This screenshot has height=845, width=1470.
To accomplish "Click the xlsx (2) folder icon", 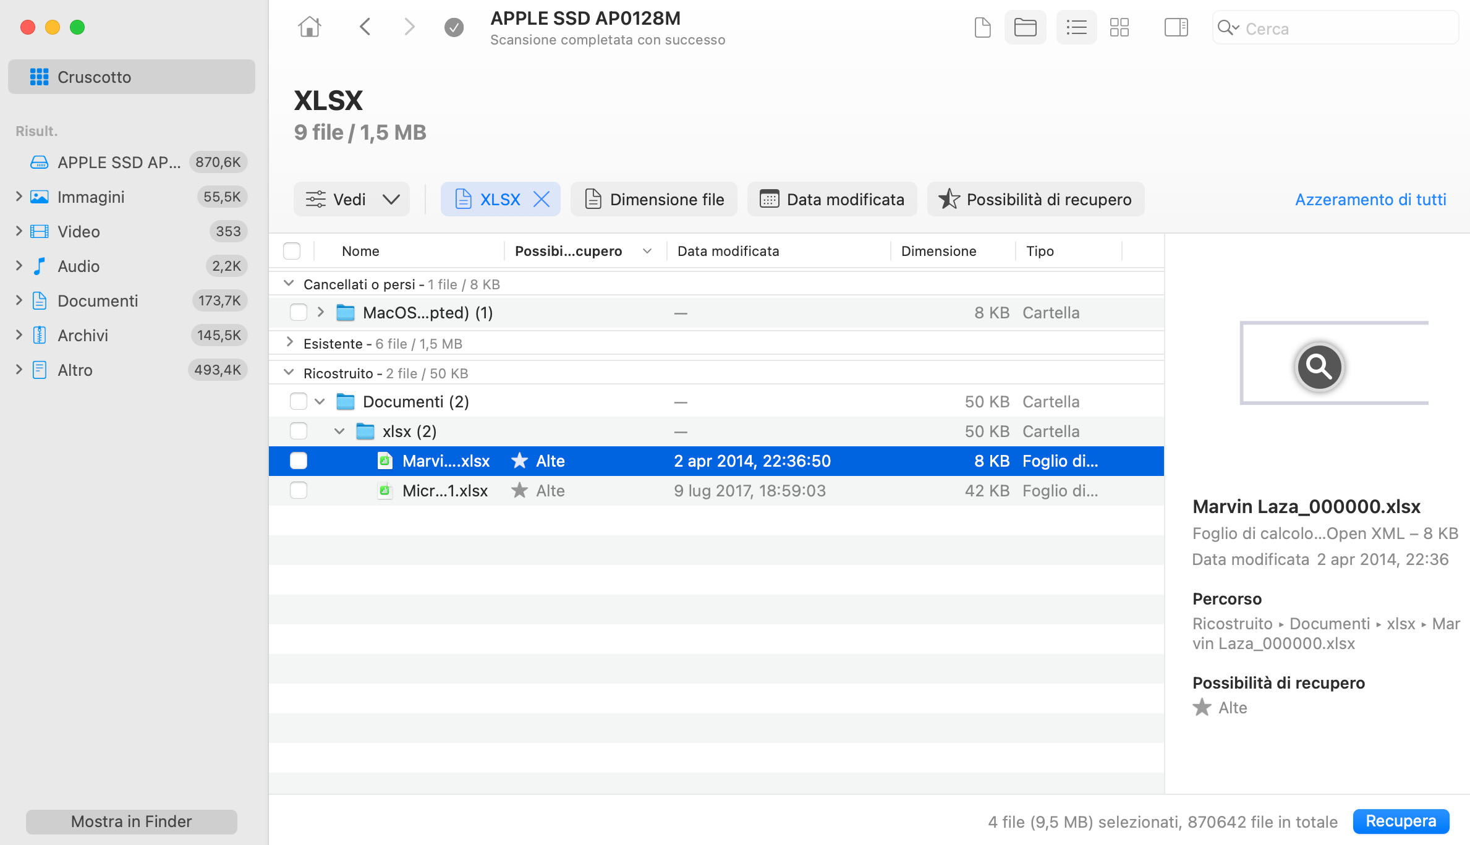I will pyautogui.click(x=365, y=431).
